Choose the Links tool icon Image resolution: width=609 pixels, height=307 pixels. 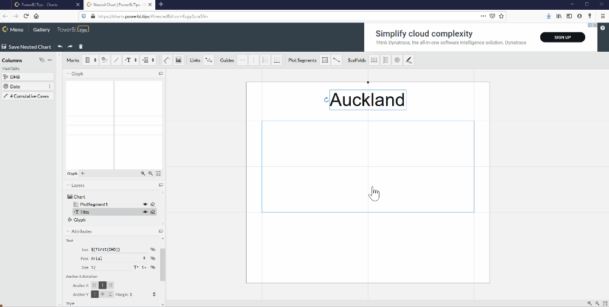(208, 60)
